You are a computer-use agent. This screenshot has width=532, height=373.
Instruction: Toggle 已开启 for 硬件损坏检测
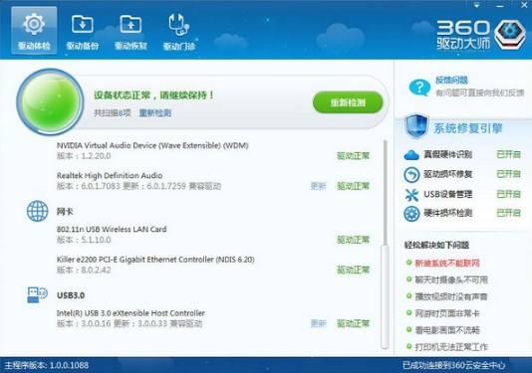click(x=508, y=213)
